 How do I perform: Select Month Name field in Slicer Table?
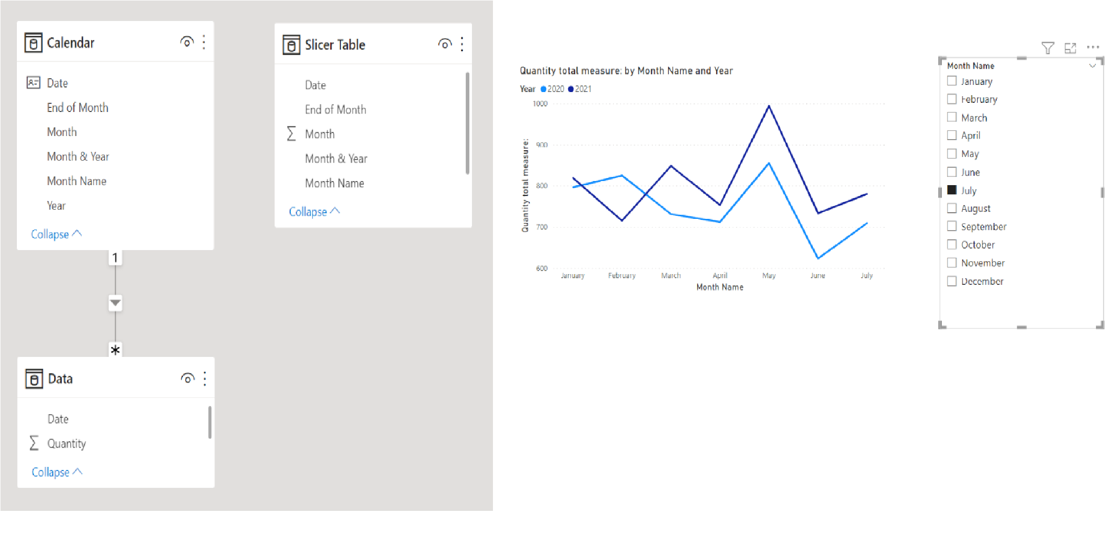(x=334, y=183)
